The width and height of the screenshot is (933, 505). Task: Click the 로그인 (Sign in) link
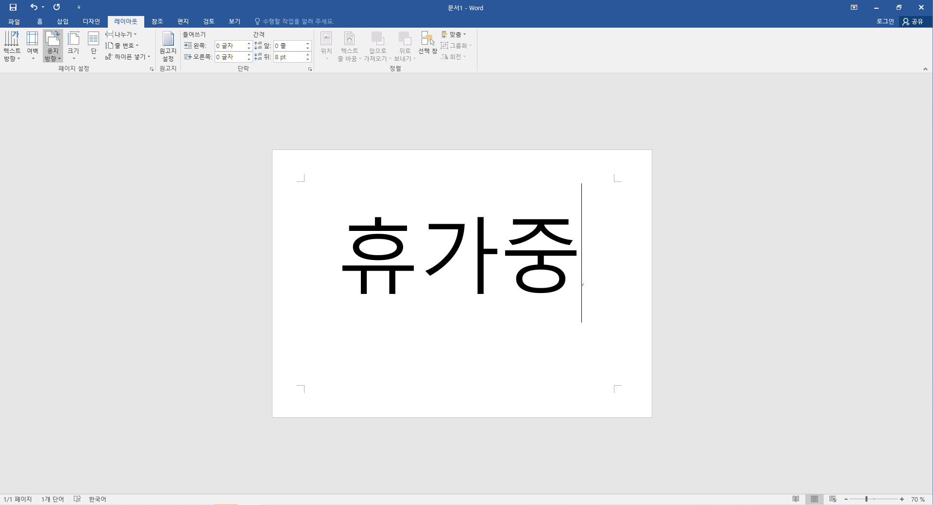(885, 21)
